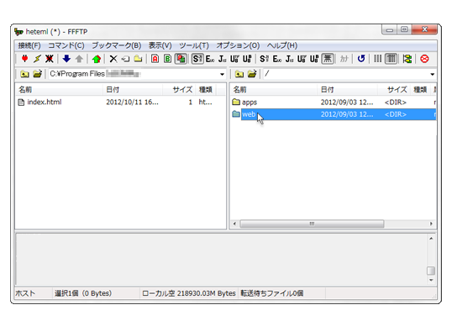This screenshot has width=452, height=326.
Task: Sort host pane by サイズ column
Action: pyautogui.click(x=394, y=90)
